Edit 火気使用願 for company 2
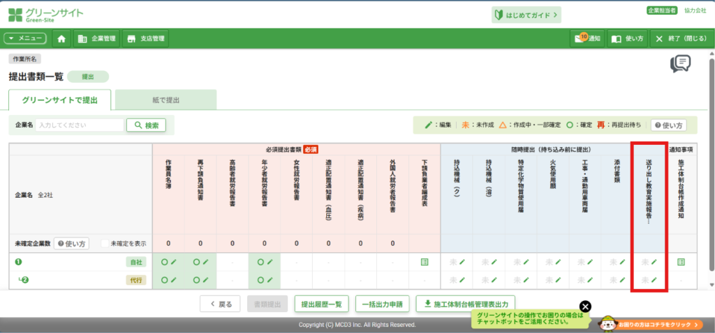This screenshot has width=715, height=333. (x=558, y=280)
